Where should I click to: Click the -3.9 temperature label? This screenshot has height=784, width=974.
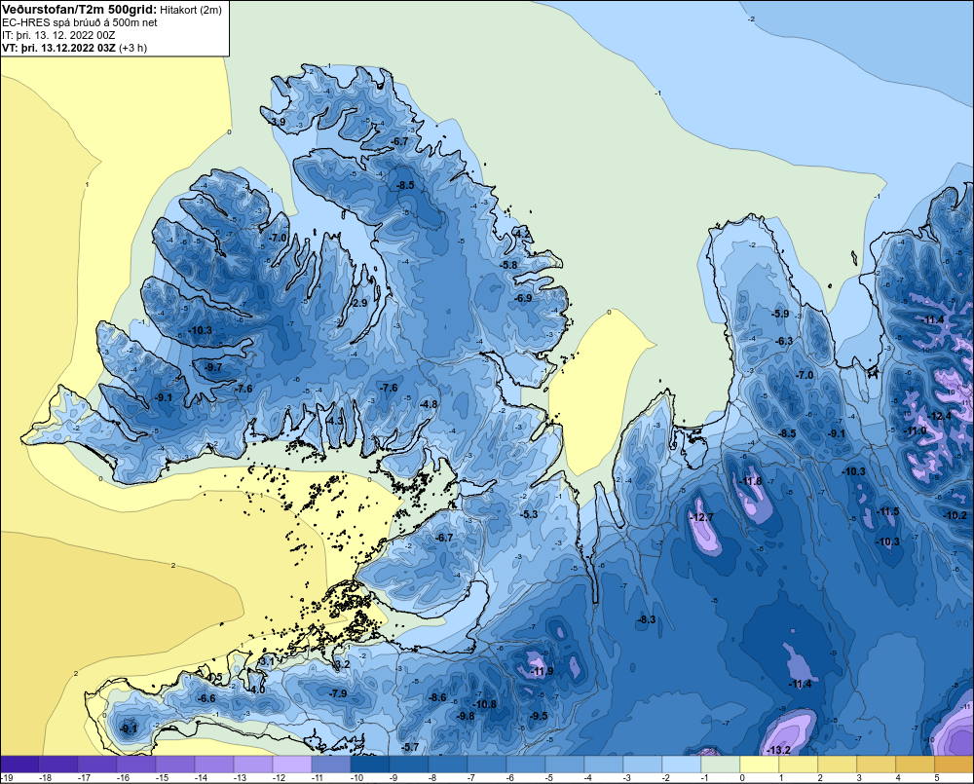pos(277,122)
